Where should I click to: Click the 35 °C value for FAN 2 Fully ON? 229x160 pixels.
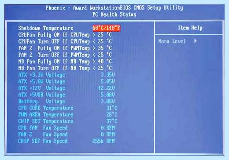[105, 48]
